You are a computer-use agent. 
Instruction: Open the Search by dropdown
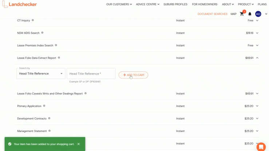pos(41,73)
